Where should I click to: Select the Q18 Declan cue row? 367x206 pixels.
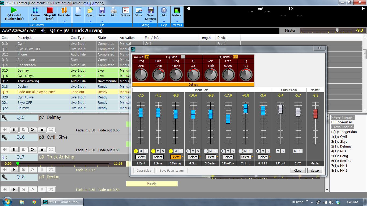pos(54,87)
